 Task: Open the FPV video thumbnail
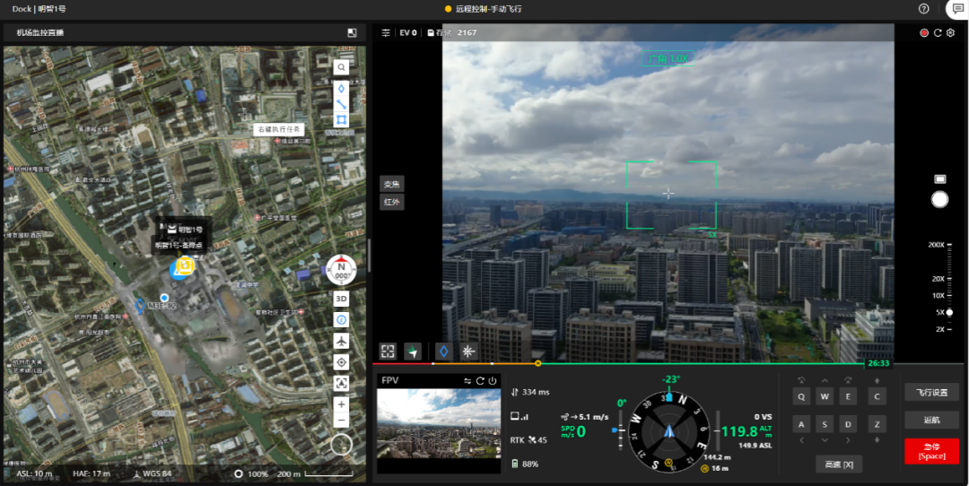(x=439, y=423)
